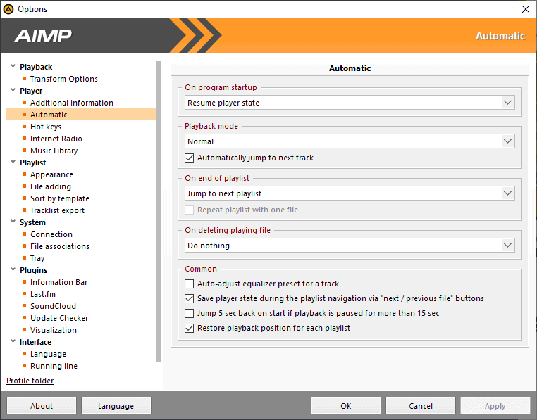Open the On program startup dropdown
The image size is (537, 420).
[x=350, y=103]
